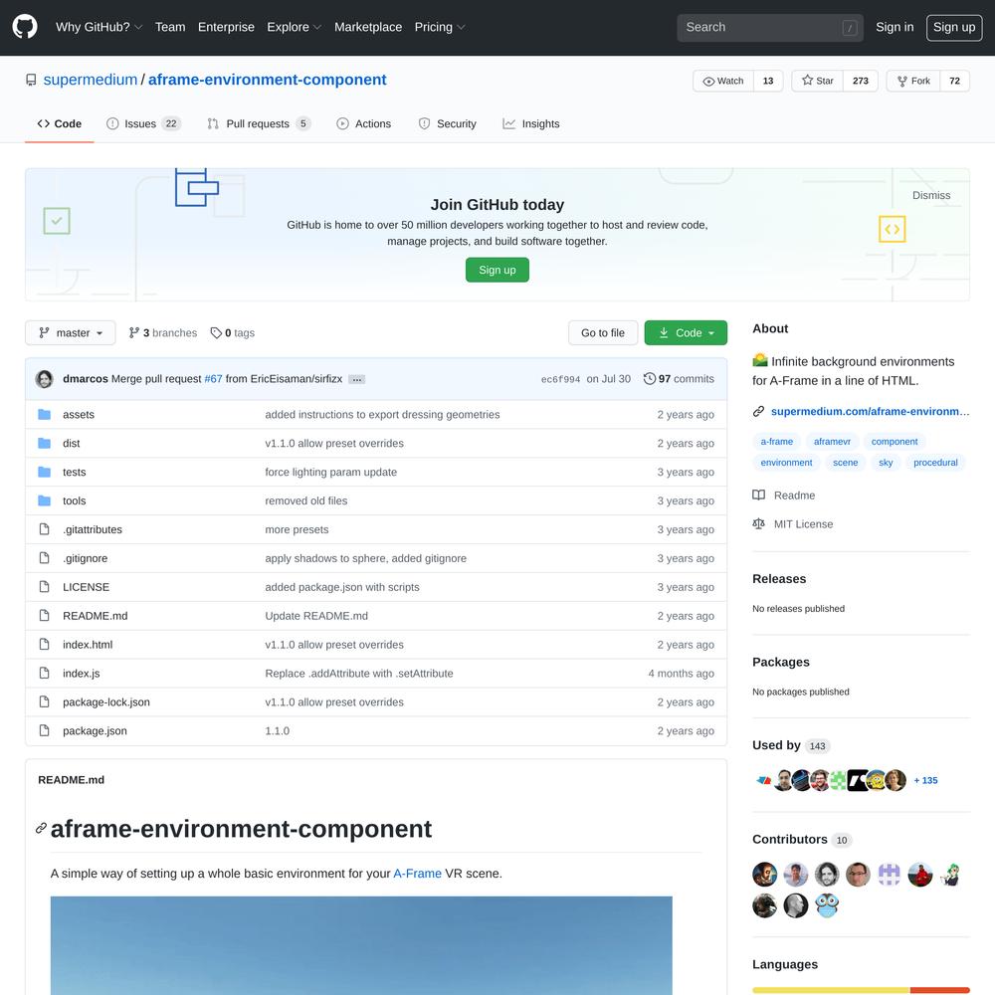Click aframe-environment-component repository name link
Screen dimensions: 995x995
[x=267, y=80]
